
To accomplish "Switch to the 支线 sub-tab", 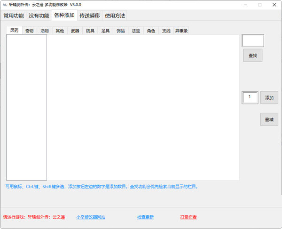I will [x=166, y=31].
